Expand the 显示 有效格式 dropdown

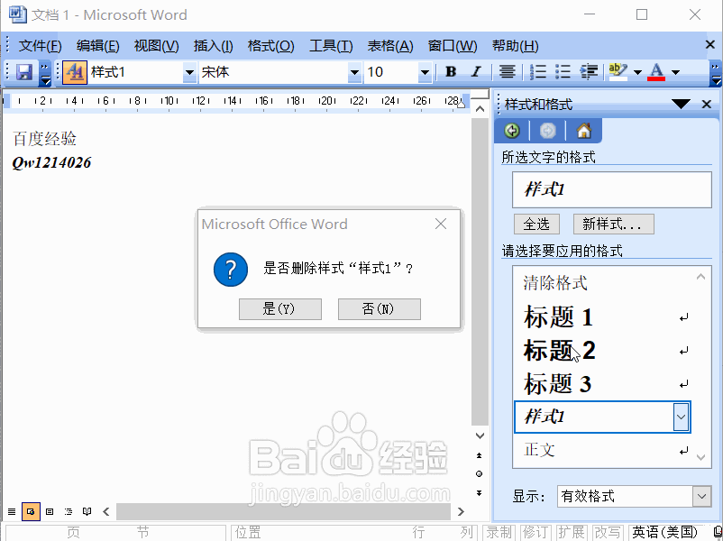coord(701,496)
